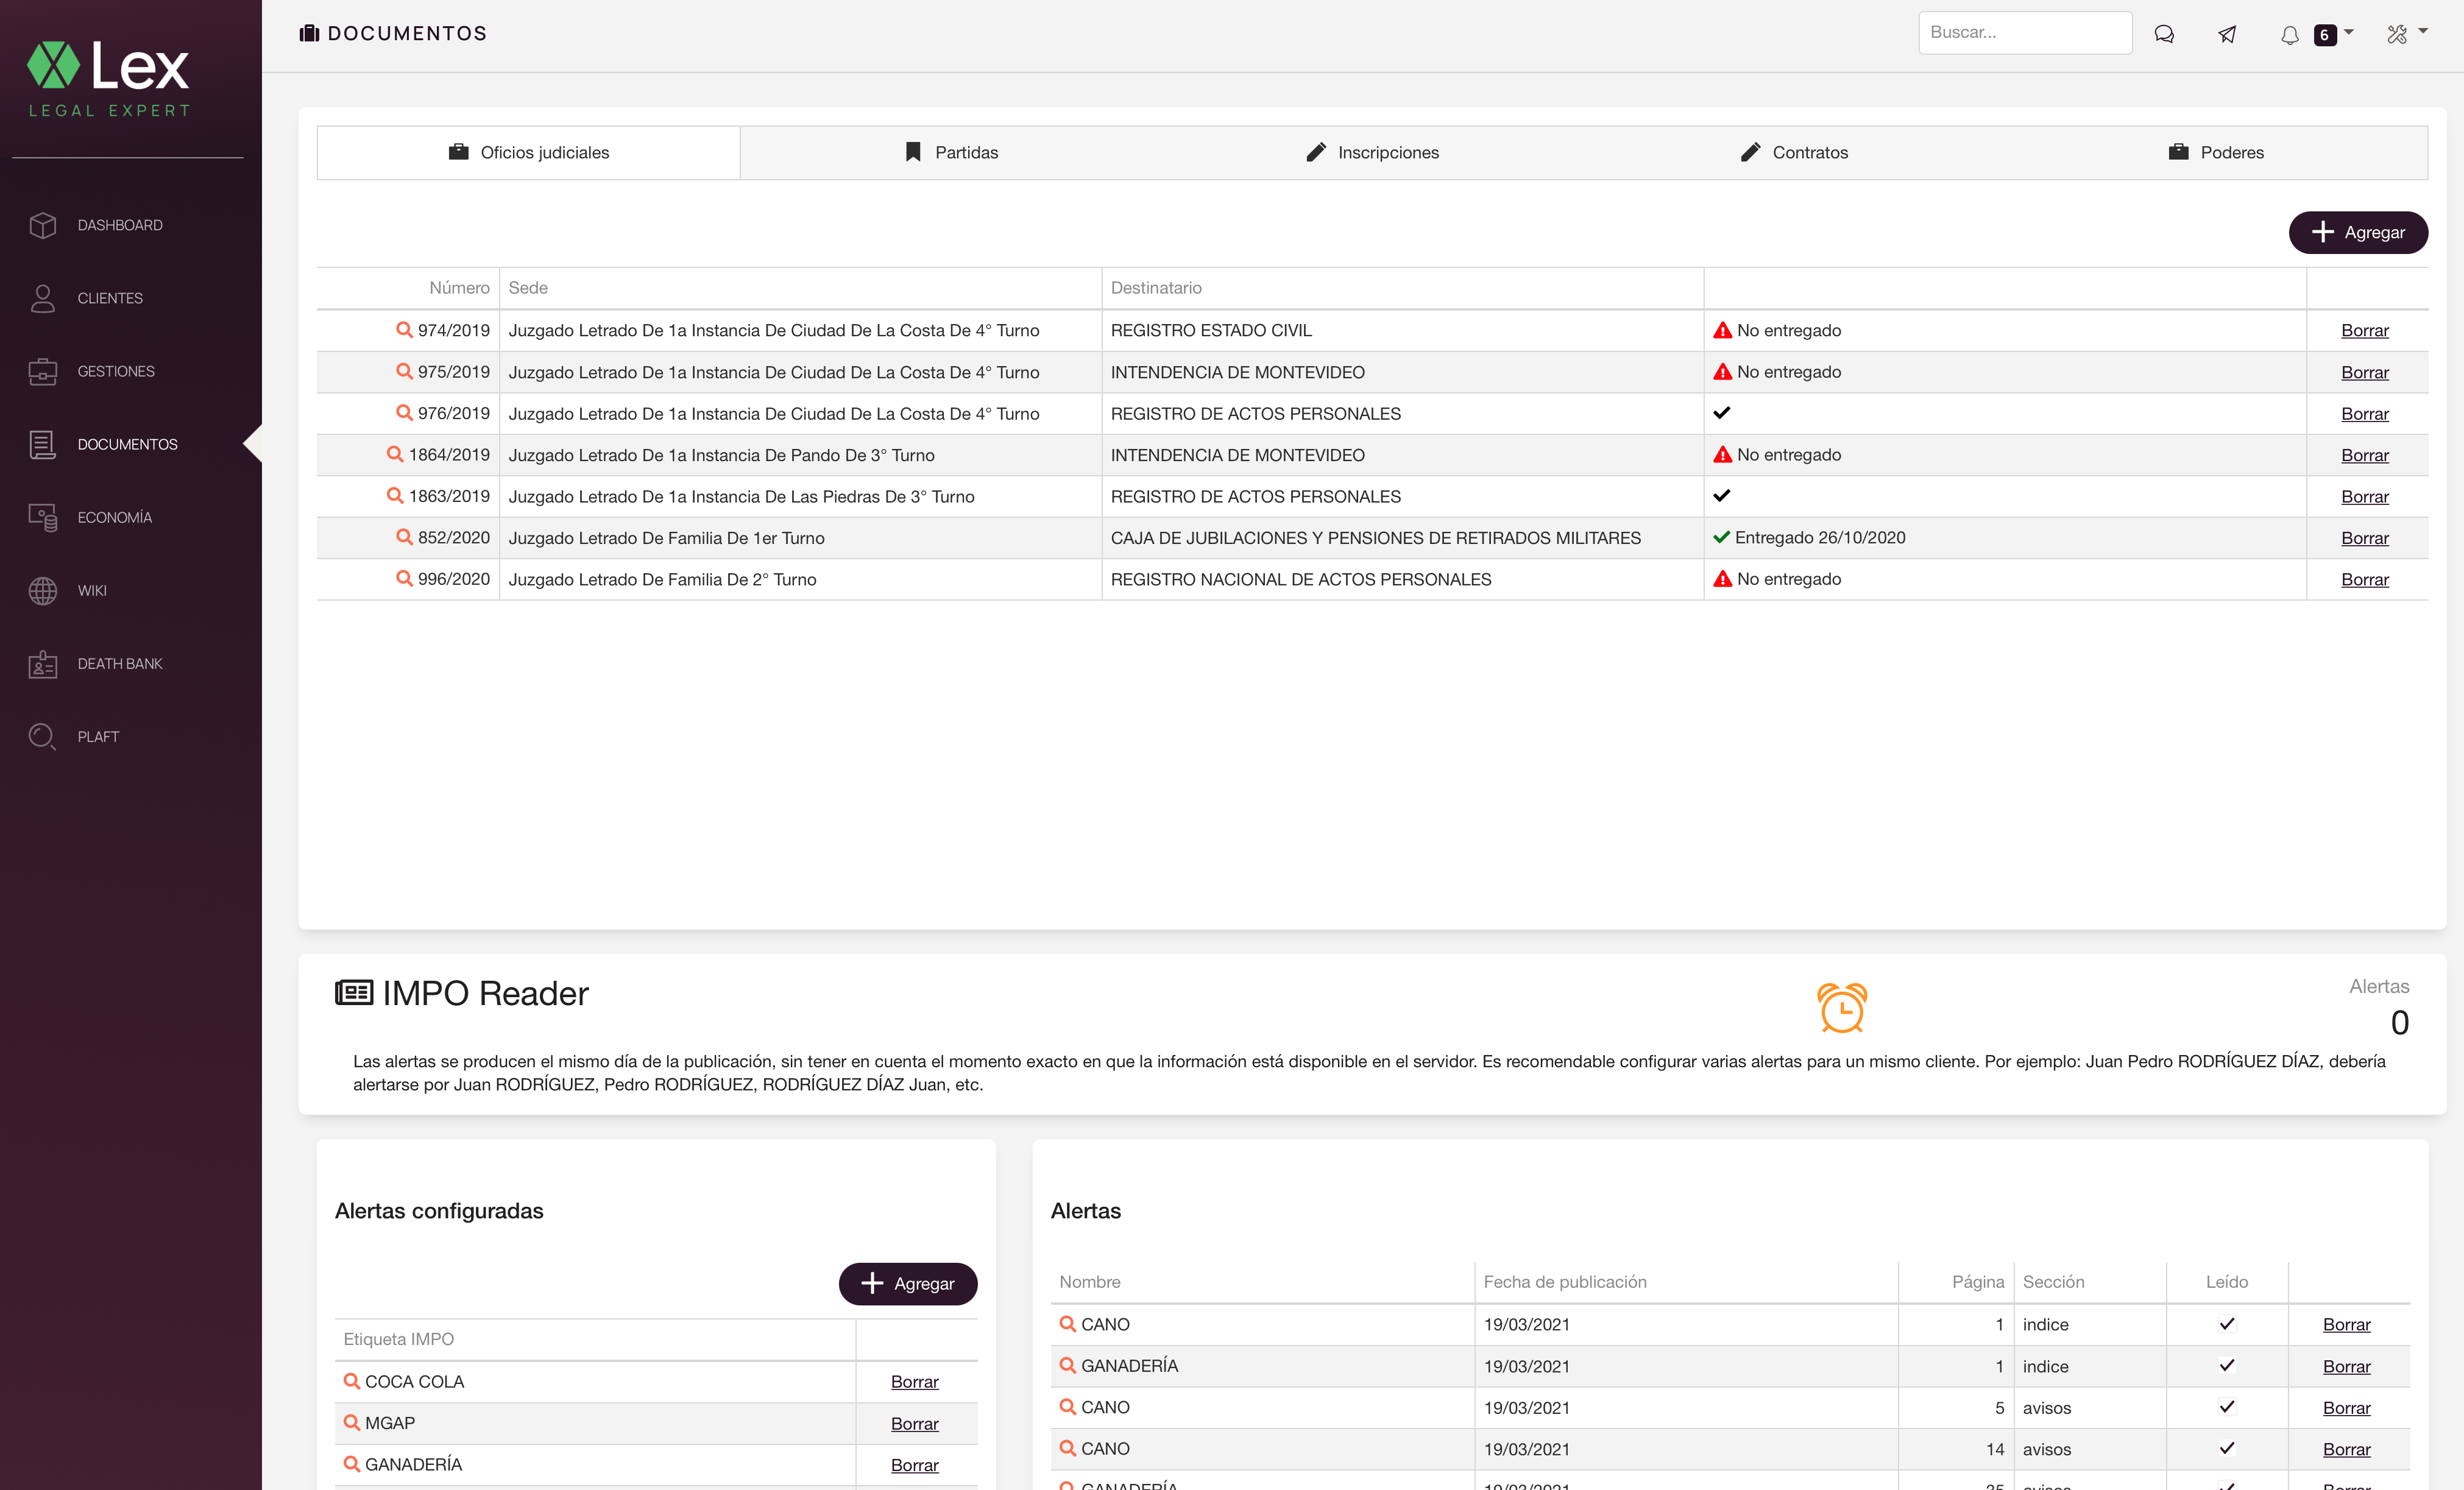Toggle Leído check for CANO page 1
2464x1490 pixels.
click(2226, 1323)
